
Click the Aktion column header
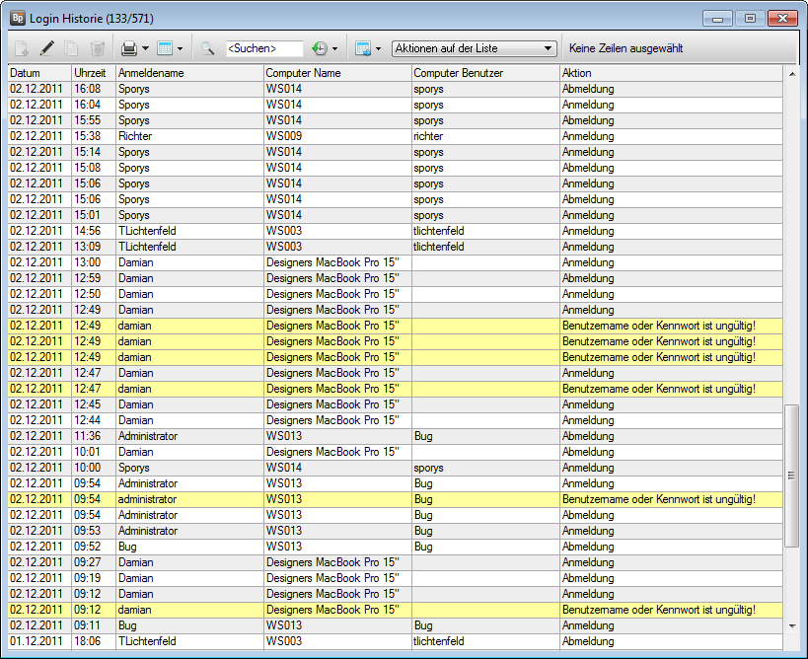point(671,73)
